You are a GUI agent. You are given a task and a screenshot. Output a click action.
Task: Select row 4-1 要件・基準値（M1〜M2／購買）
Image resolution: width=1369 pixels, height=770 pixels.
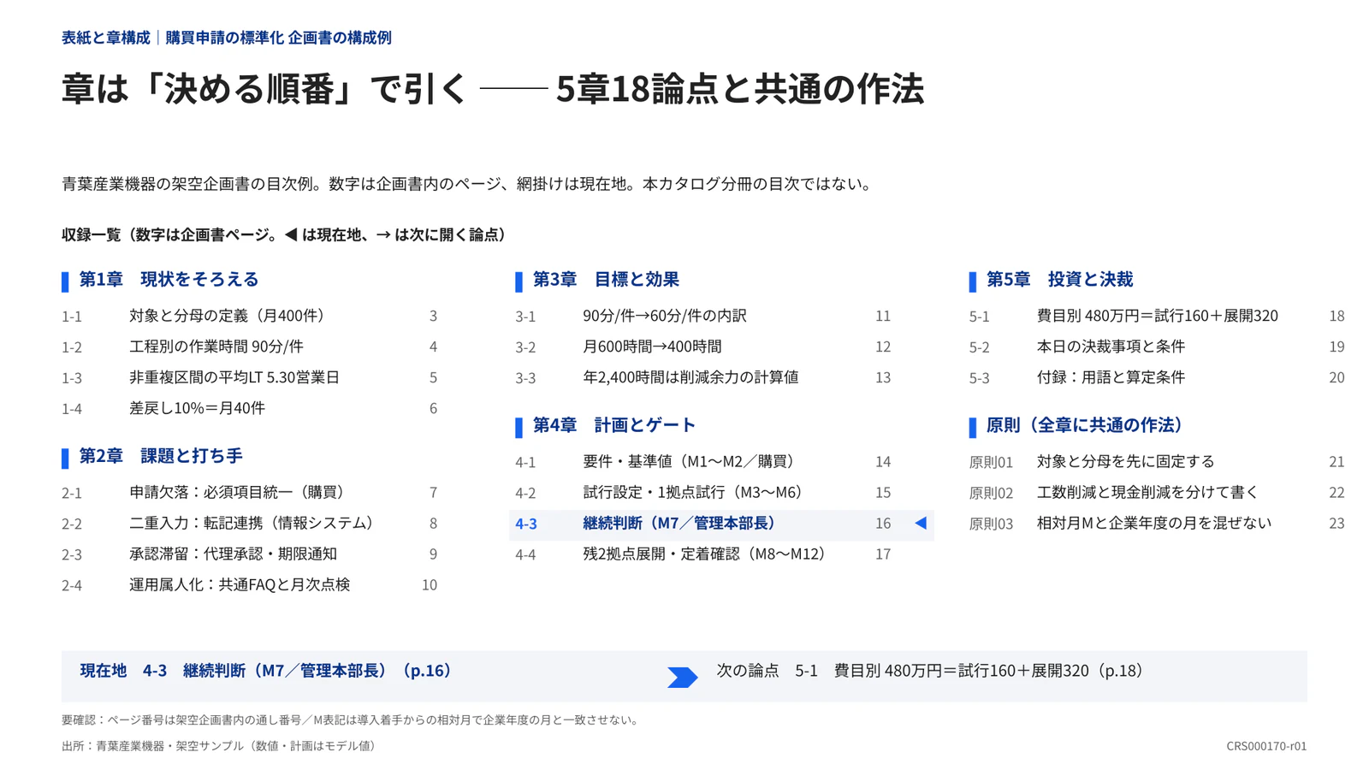[702, 461]
